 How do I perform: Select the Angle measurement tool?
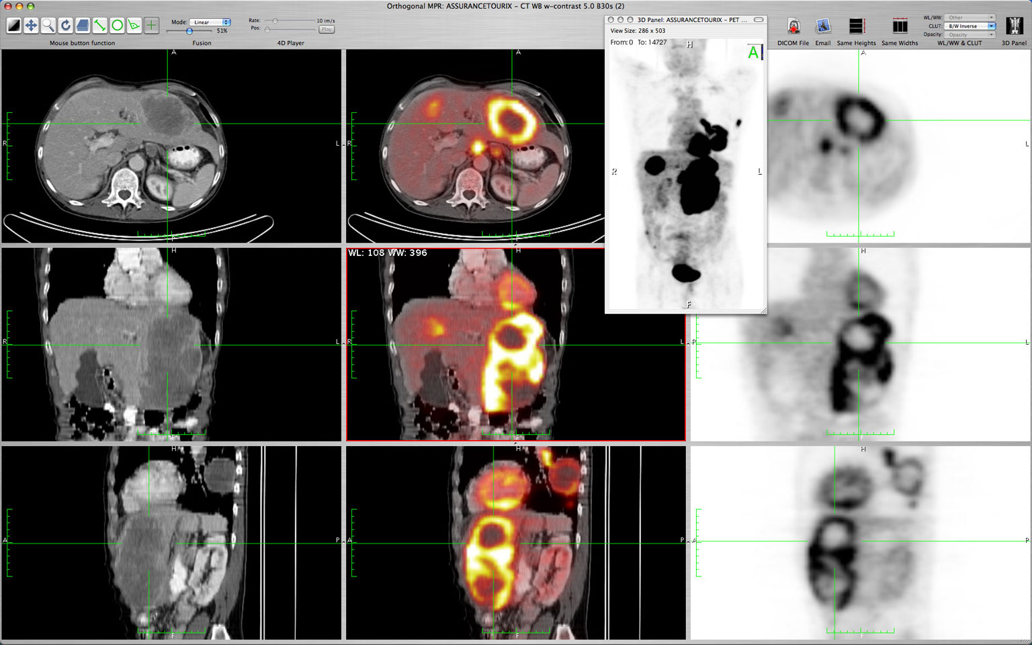(134, 26)
